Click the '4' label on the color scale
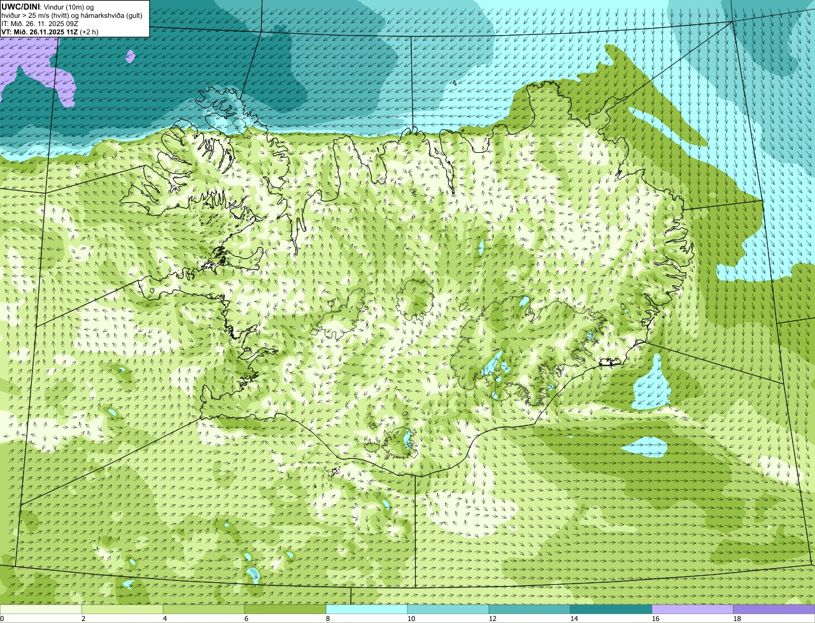This screenshot has height=623, width=815. pyautogui.click(x=165, y=619)
